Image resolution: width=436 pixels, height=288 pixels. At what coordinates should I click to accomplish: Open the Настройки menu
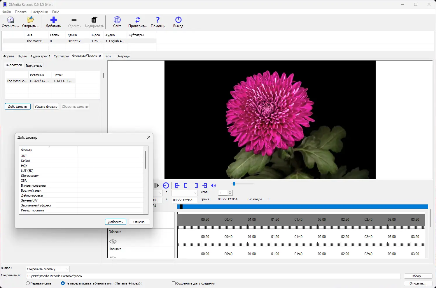[39, 12]
